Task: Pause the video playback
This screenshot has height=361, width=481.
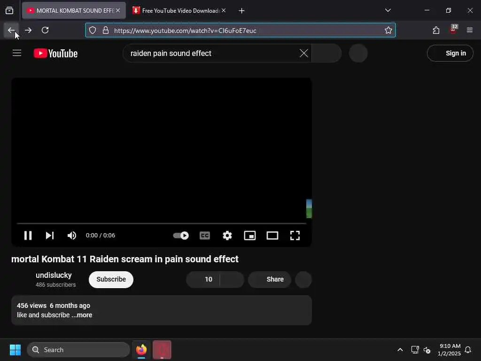Action: coord(28,235)
